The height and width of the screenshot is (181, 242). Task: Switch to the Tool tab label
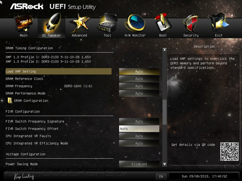tap(107, 35)
